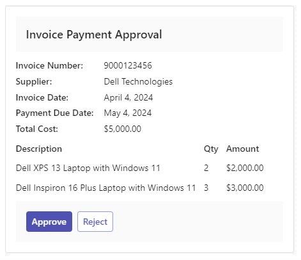Screen dimensions: 301x260
Task: Select the Dell Technologies supplier value
Action: (x=138, y=81)
